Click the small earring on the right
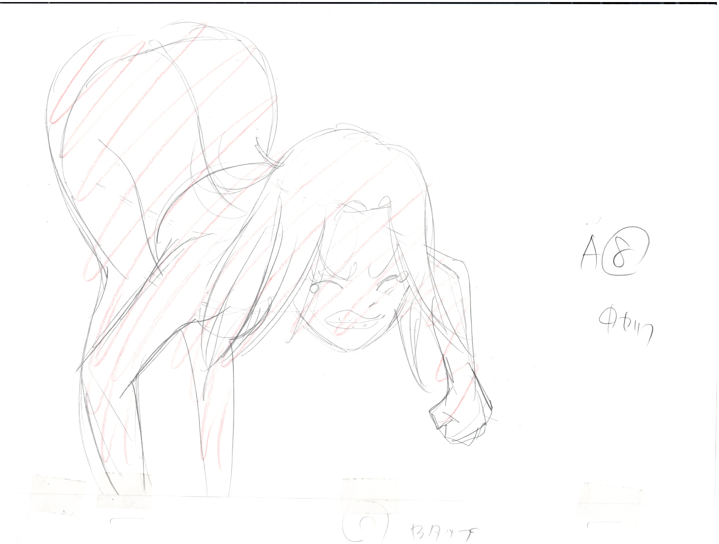Image resolution: width=719 pixels, height=544 pixels. click(x=402, y=278)
